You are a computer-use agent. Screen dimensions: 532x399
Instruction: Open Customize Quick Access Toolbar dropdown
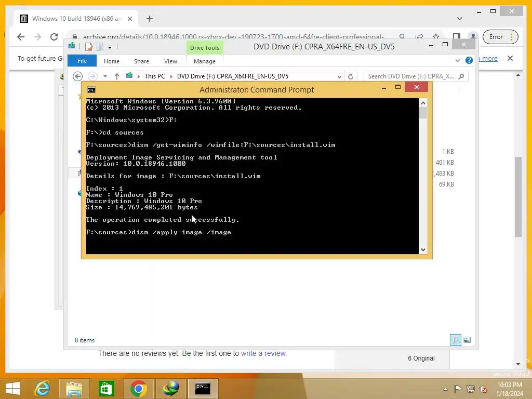click(110, 47)
